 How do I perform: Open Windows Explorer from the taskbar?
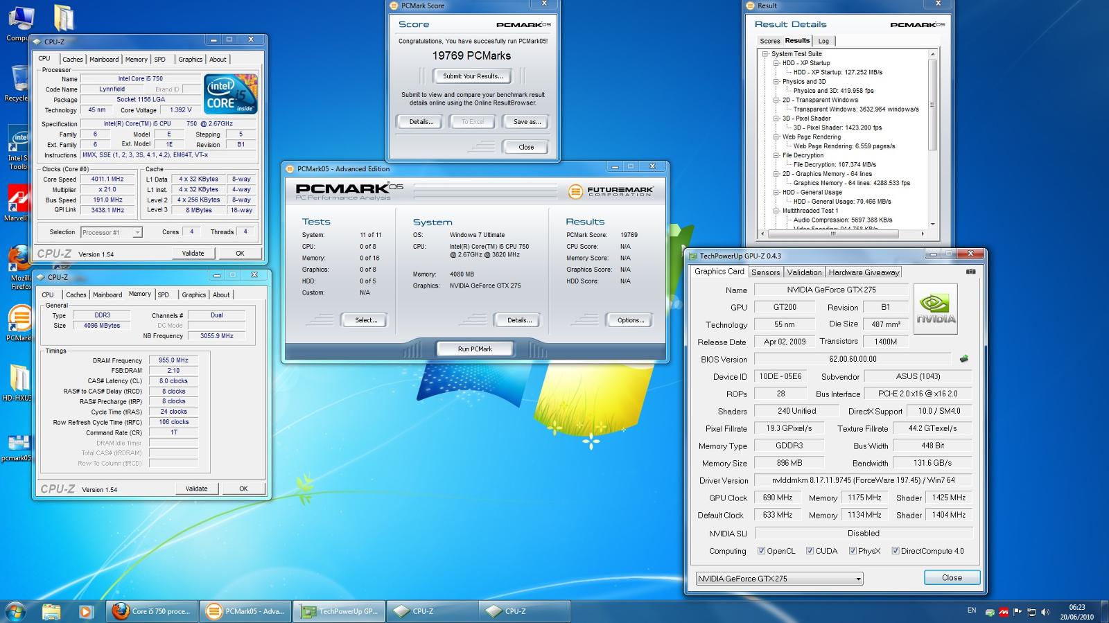pos(51,611)
